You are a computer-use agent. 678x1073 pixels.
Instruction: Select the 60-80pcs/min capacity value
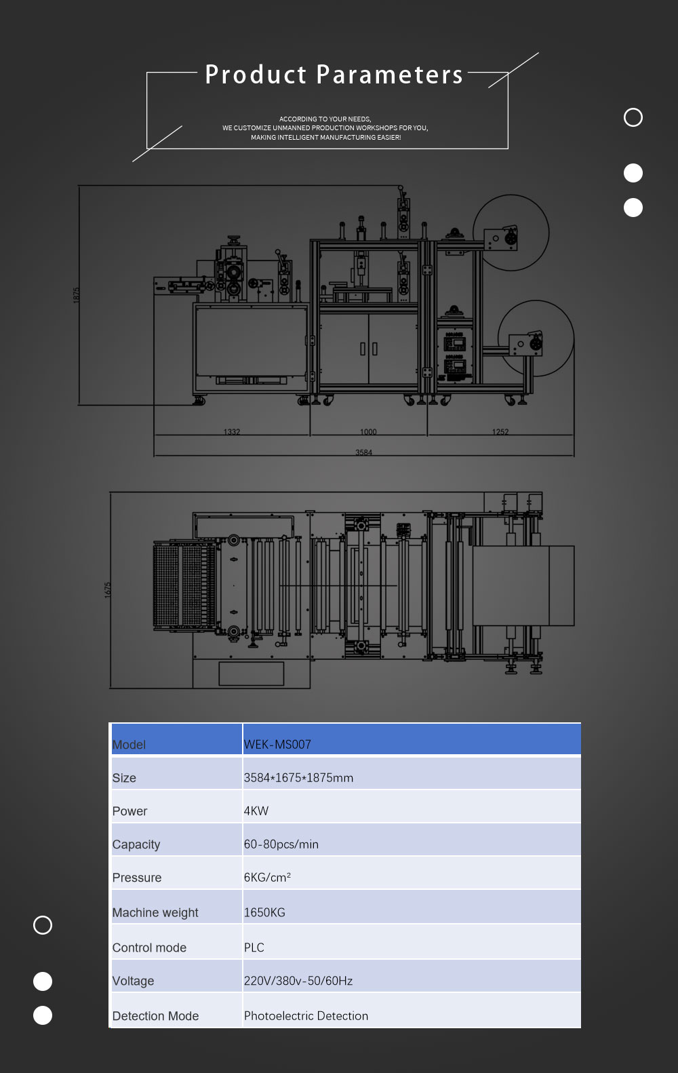(x=281, y=844)
